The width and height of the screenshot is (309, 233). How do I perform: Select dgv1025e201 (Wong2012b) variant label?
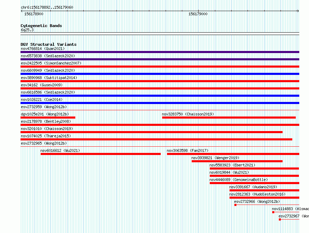45,114
